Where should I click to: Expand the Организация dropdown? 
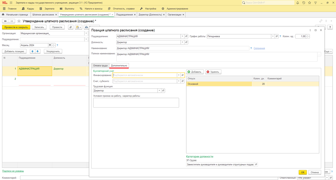coord(86,33)
